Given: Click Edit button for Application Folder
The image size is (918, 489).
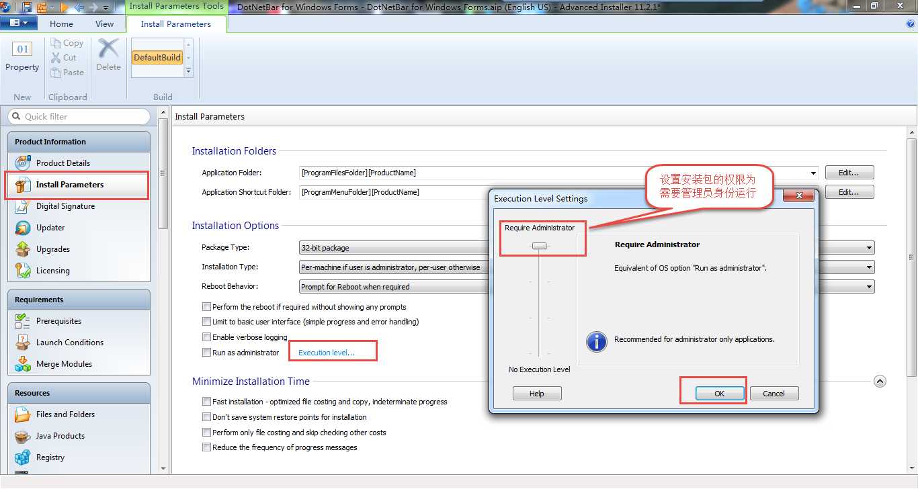Looking at the screenshot, I should pyautogui.click(x=849, y=173).
